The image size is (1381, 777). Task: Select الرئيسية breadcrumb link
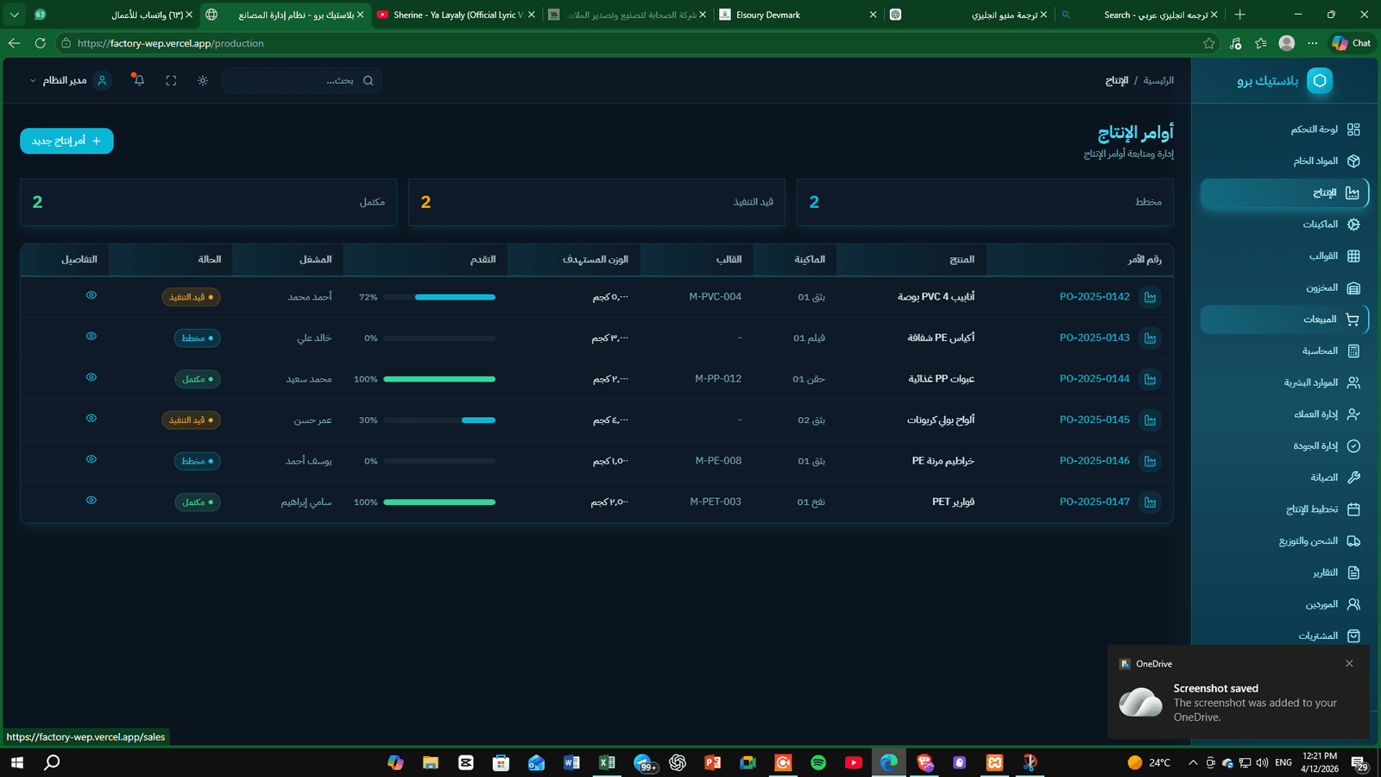(1158, 80)
